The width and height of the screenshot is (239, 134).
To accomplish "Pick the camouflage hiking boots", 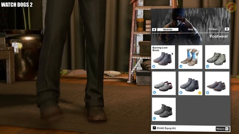I will pyautogui.click(x=217, y=57).
